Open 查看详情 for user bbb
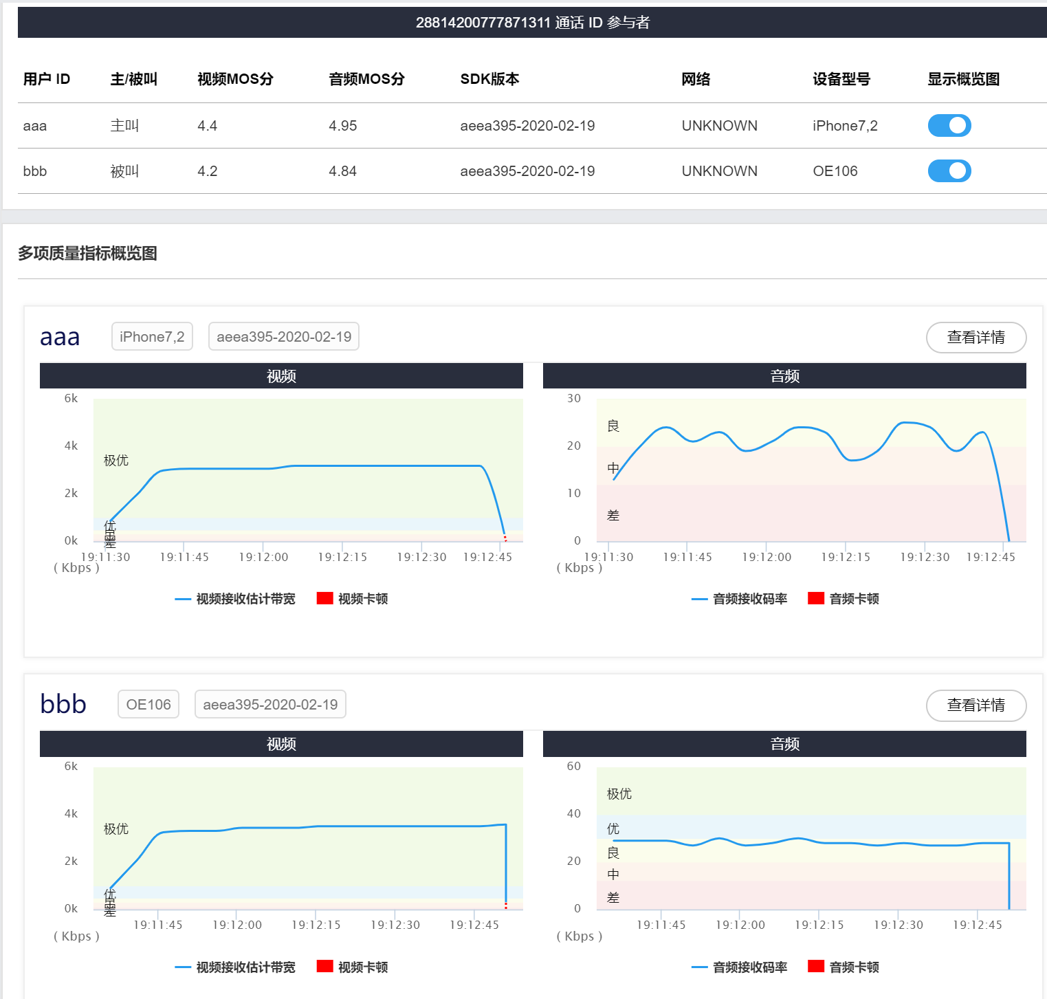 (976, 705)
